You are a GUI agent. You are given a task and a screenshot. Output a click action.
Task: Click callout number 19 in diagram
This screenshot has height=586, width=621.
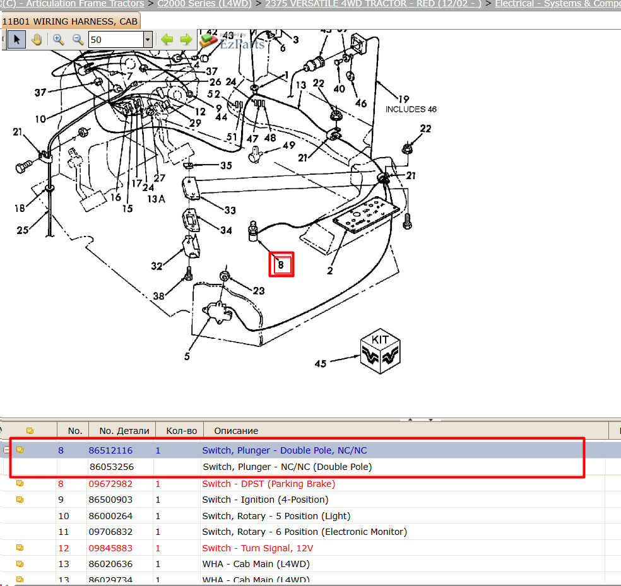point(403,99)
